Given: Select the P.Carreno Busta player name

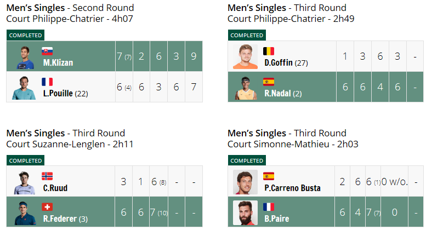Looking at the screenshot, I should [x=292, y=188].
